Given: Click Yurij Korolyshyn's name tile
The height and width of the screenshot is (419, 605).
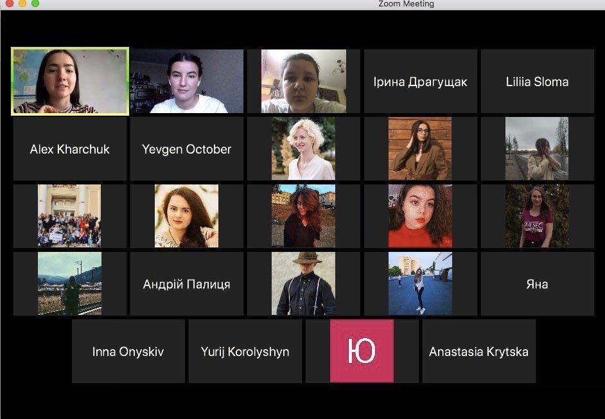Looking at the screenshot, I should point(245,352).
